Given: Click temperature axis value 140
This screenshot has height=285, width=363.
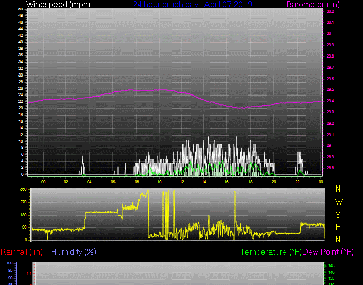Looking at the screenshot, I should click(x=331, y=272).
